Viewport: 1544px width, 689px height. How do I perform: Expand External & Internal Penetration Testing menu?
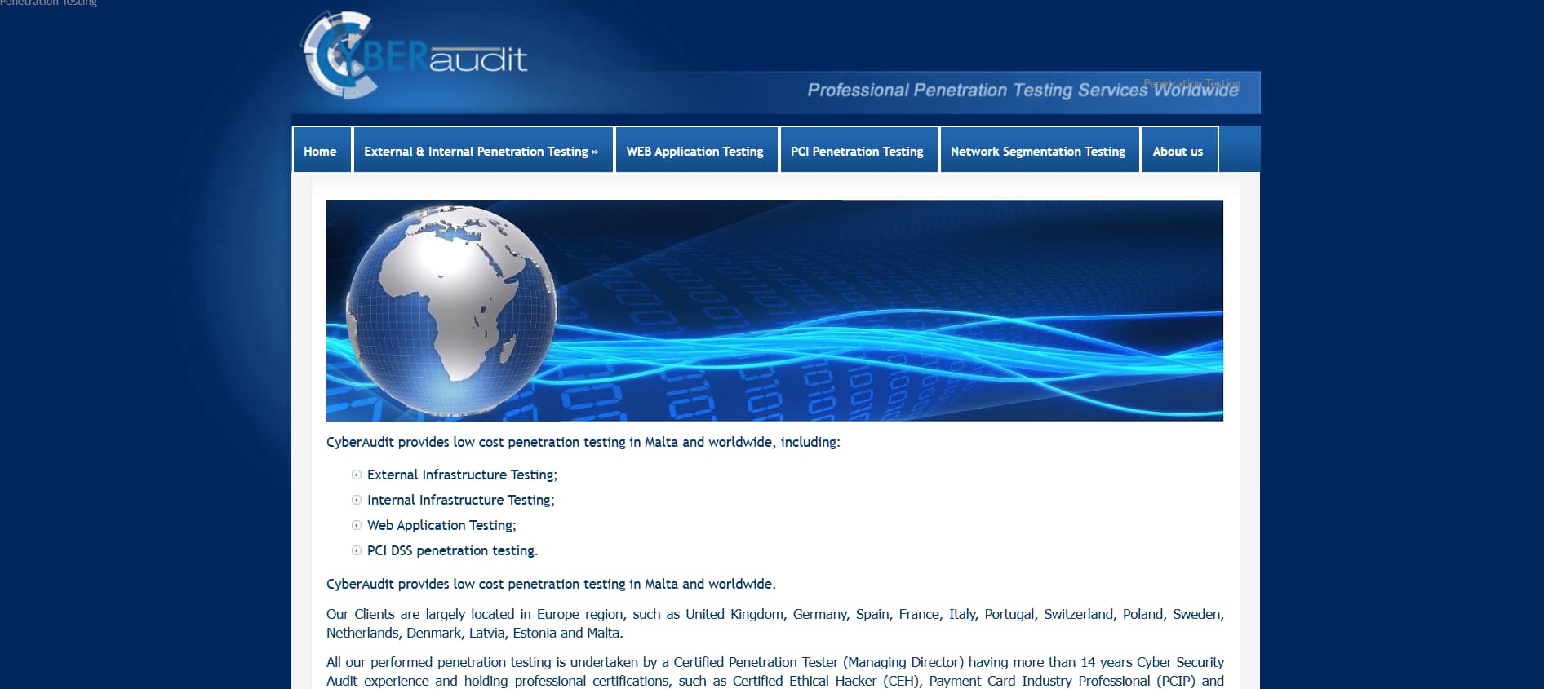(x=483, y=150)
